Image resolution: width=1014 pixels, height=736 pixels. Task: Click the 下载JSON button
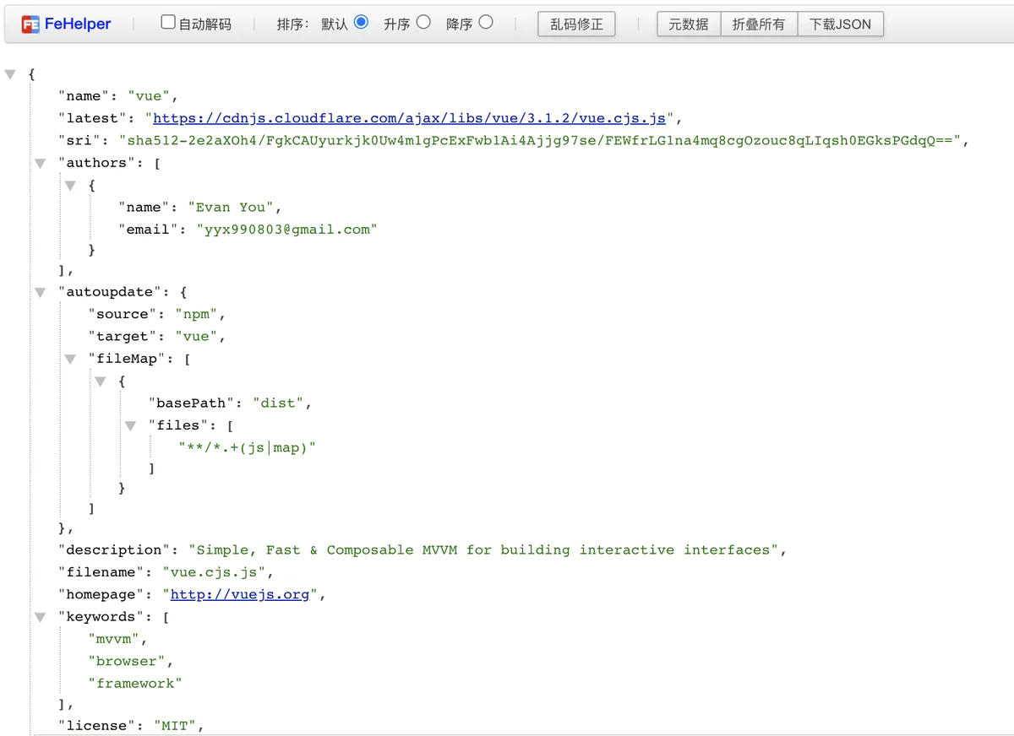point(840,24)
